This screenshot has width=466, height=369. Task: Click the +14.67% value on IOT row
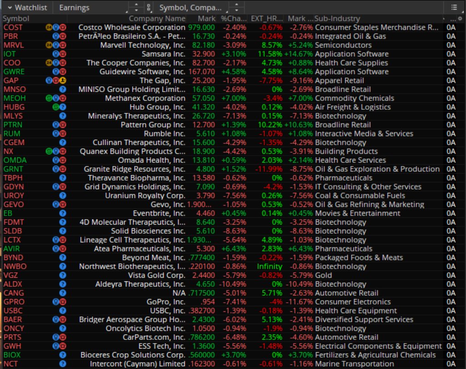tap(299, 54)
